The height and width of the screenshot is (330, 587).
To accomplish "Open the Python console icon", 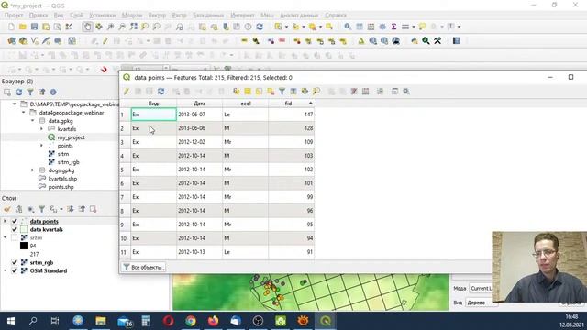I will tap(415, 40).
